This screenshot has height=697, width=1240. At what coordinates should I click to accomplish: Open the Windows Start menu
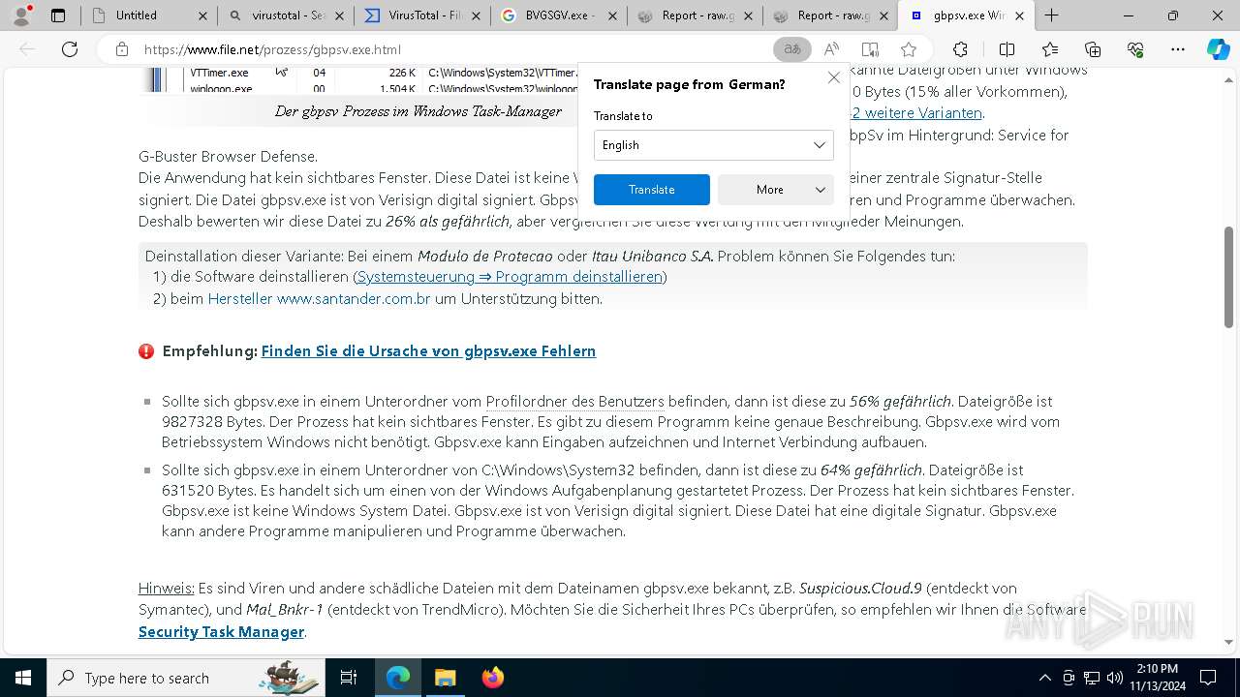(x=23, y=678)
